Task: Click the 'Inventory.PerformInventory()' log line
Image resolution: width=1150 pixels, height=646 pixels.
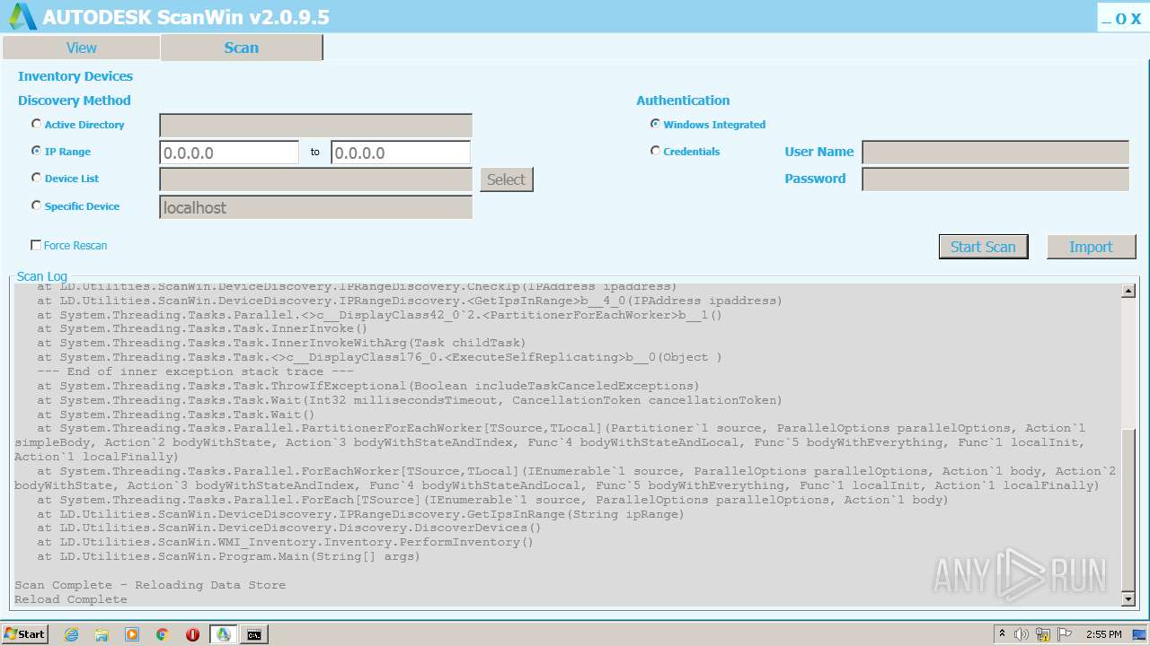Action: click(x=285, y=542)
